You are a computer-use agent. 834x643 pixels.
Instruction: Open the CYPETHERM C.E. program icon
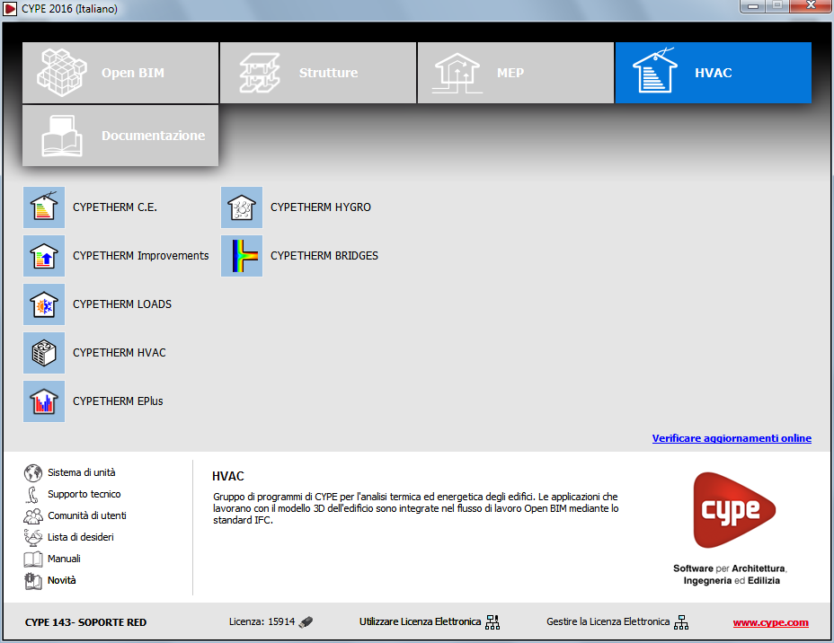point(44,207)
